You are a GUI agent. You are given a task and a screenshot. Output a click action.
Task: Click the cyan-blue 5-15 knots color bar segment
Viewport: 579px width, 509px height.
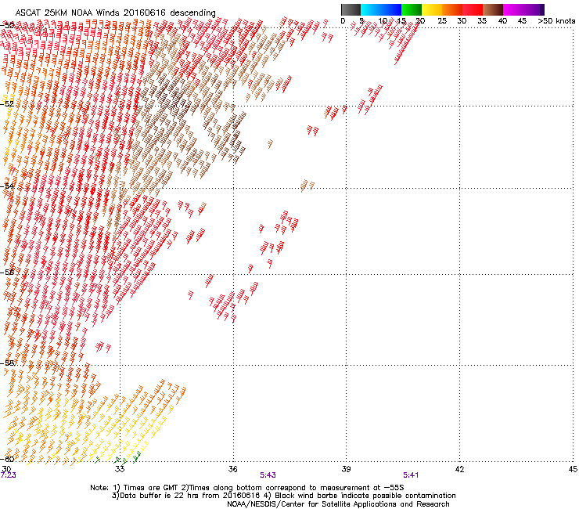(381, 9)
